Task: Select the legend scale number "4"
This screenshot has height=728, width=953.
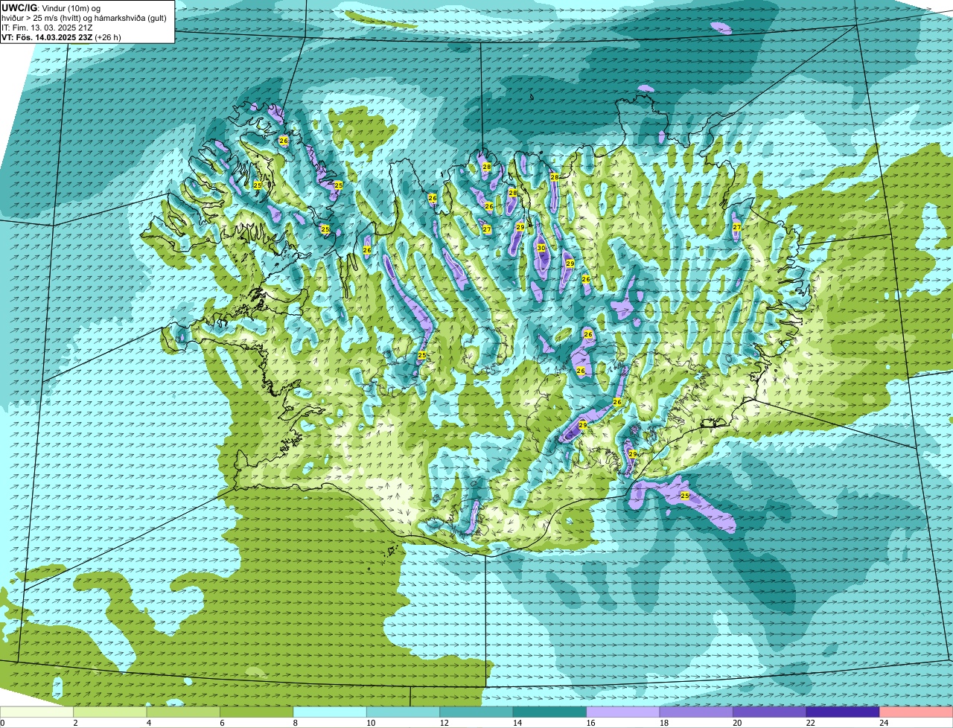Action: (148, 723)
